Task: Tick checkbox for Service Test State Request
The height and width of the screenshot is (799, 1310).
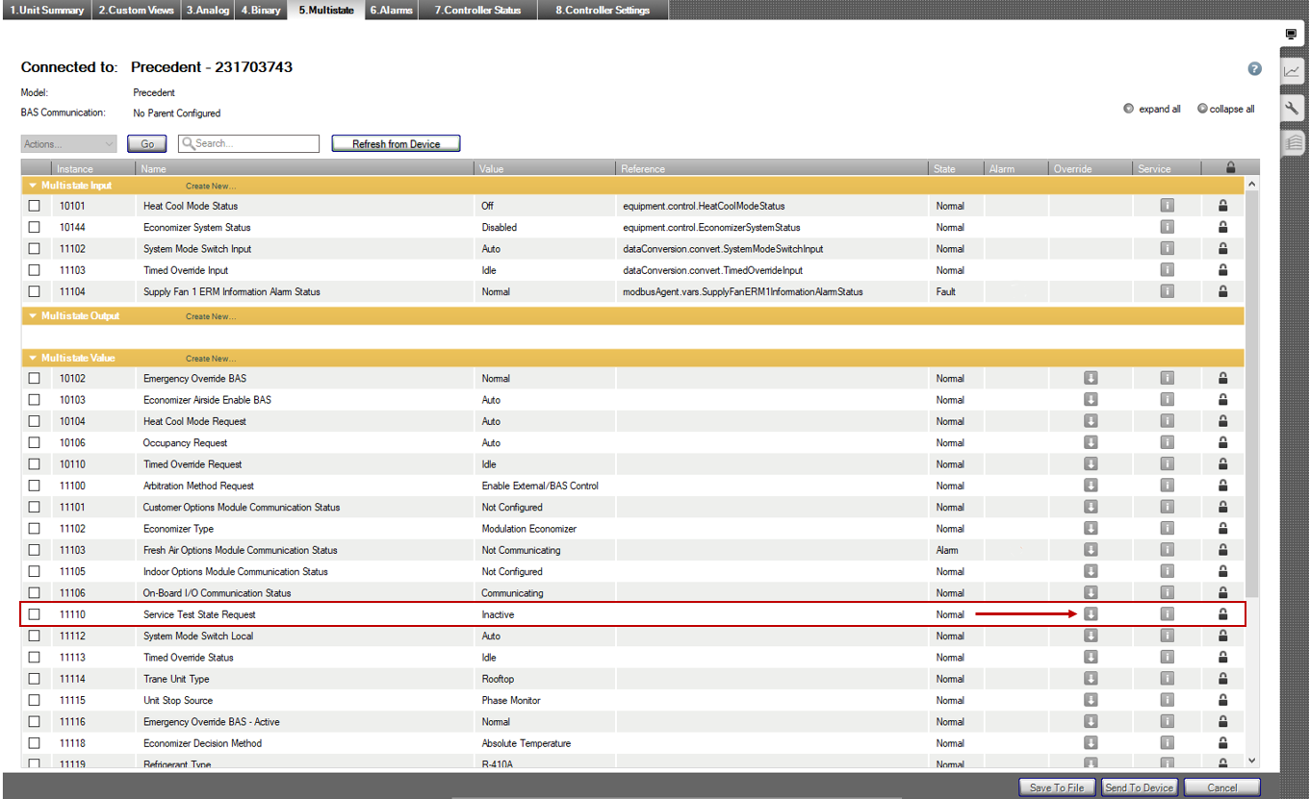Action: [x=35, y=614]
